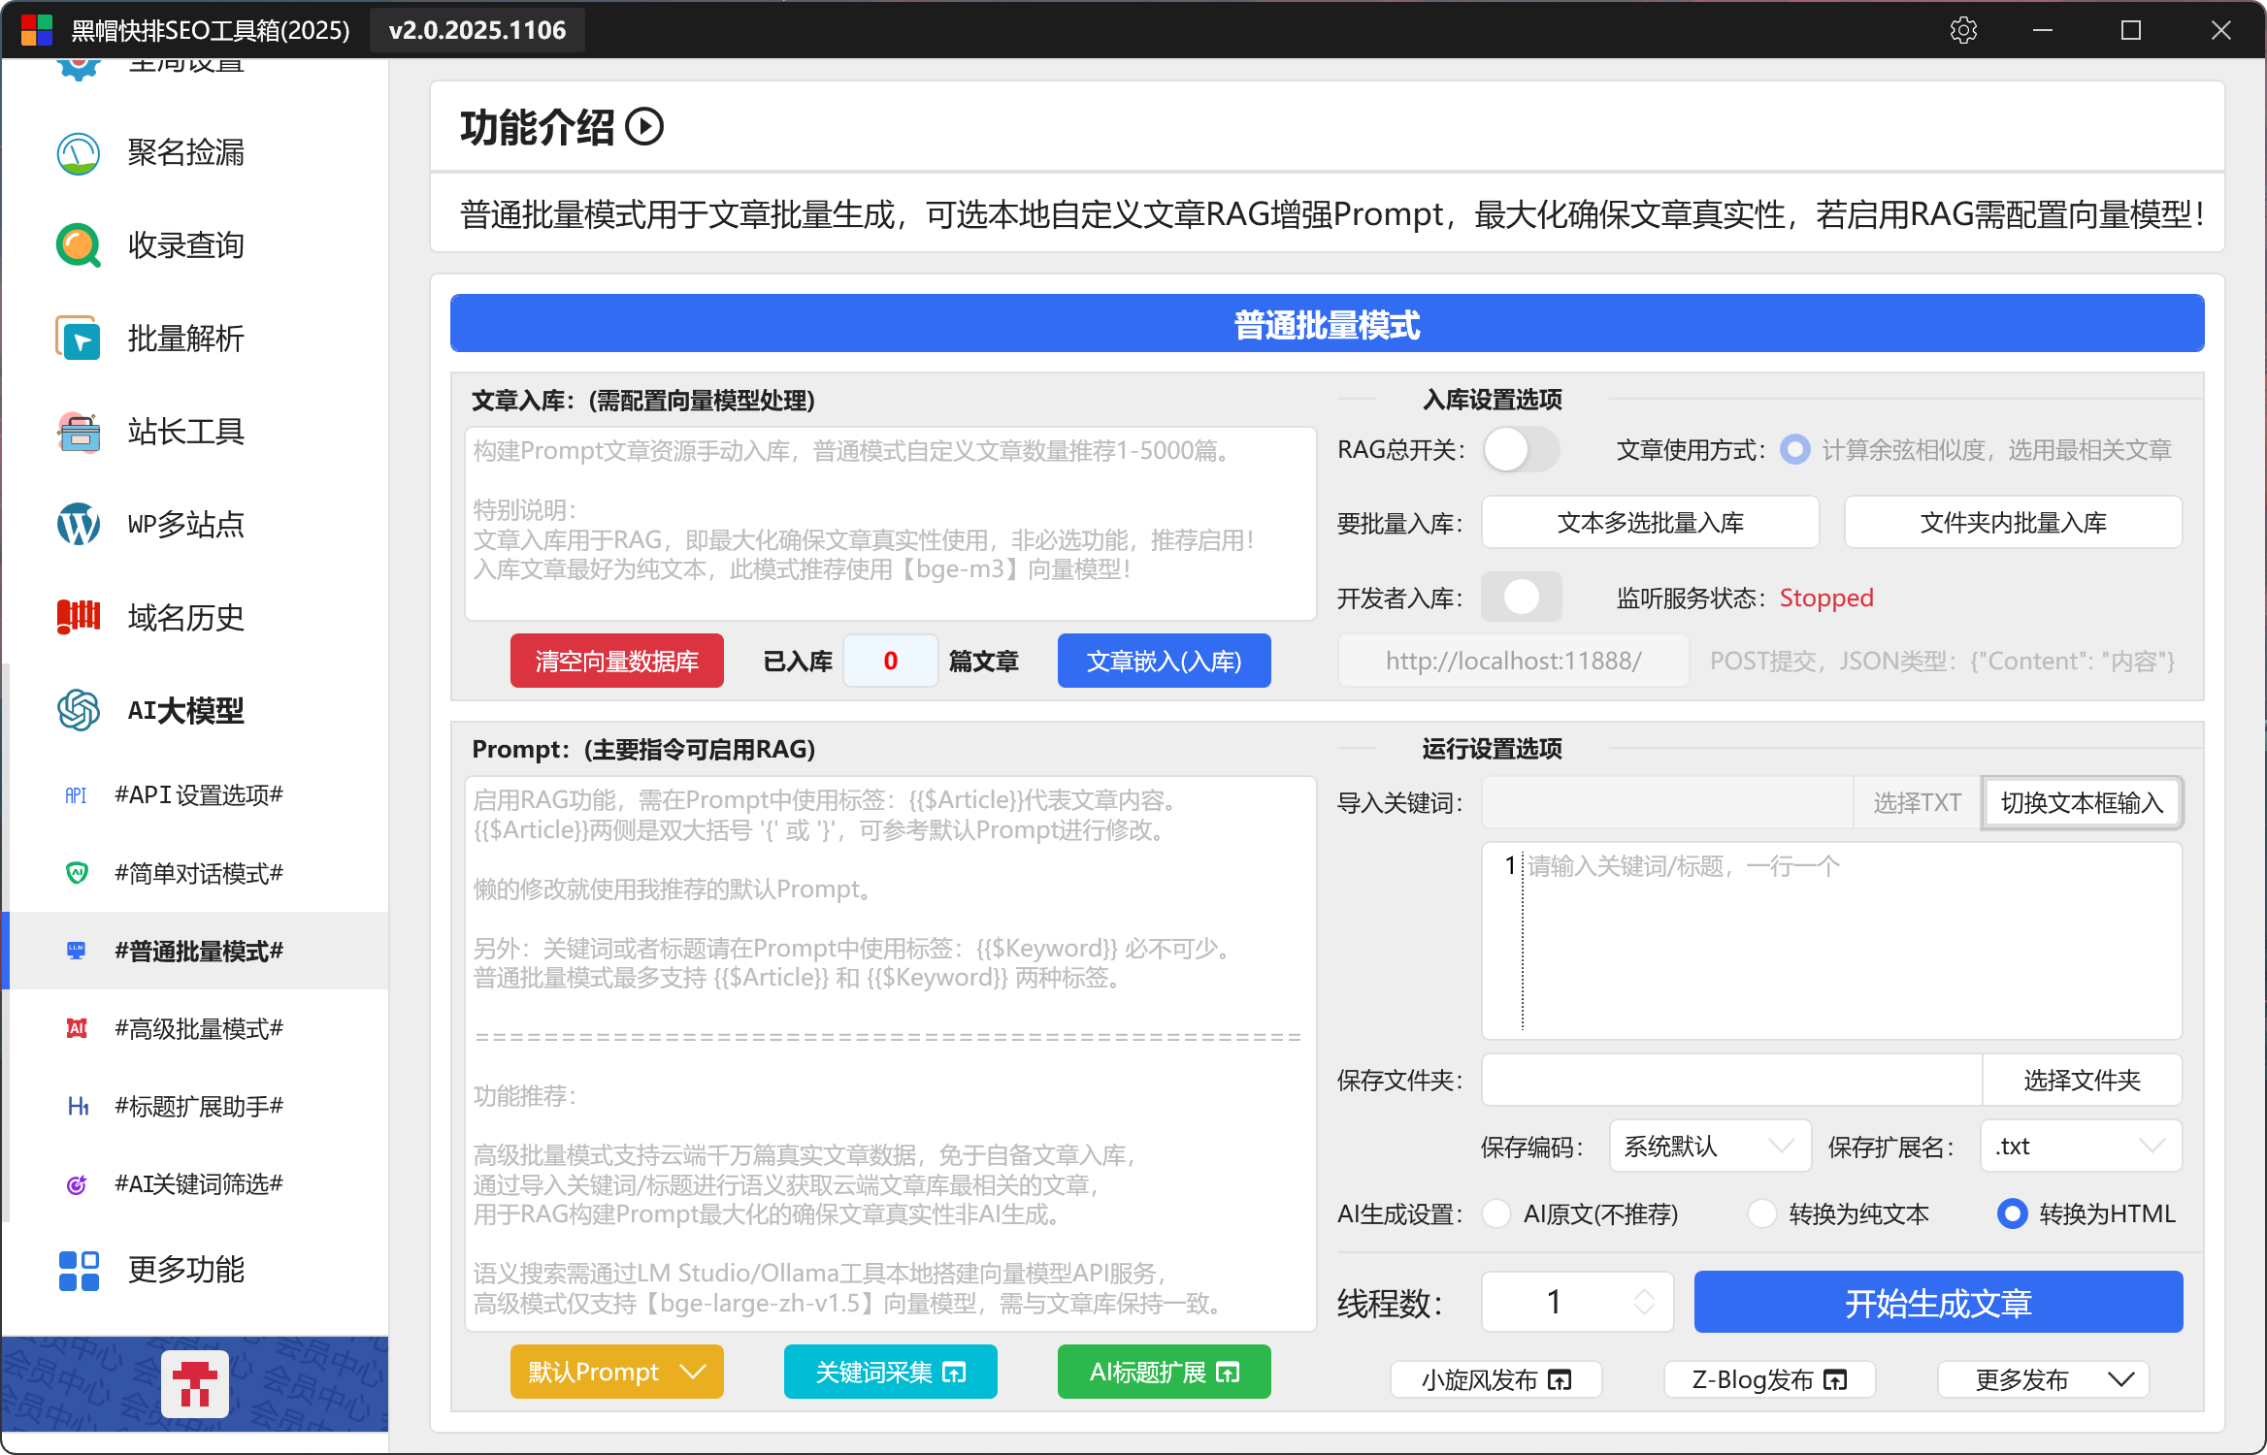Expand the 更多发布 dropdown

[x=2044, y=1379]
